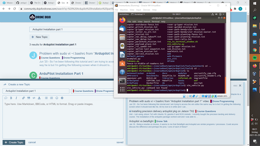Reload the page in Chrome

point(15,9)
